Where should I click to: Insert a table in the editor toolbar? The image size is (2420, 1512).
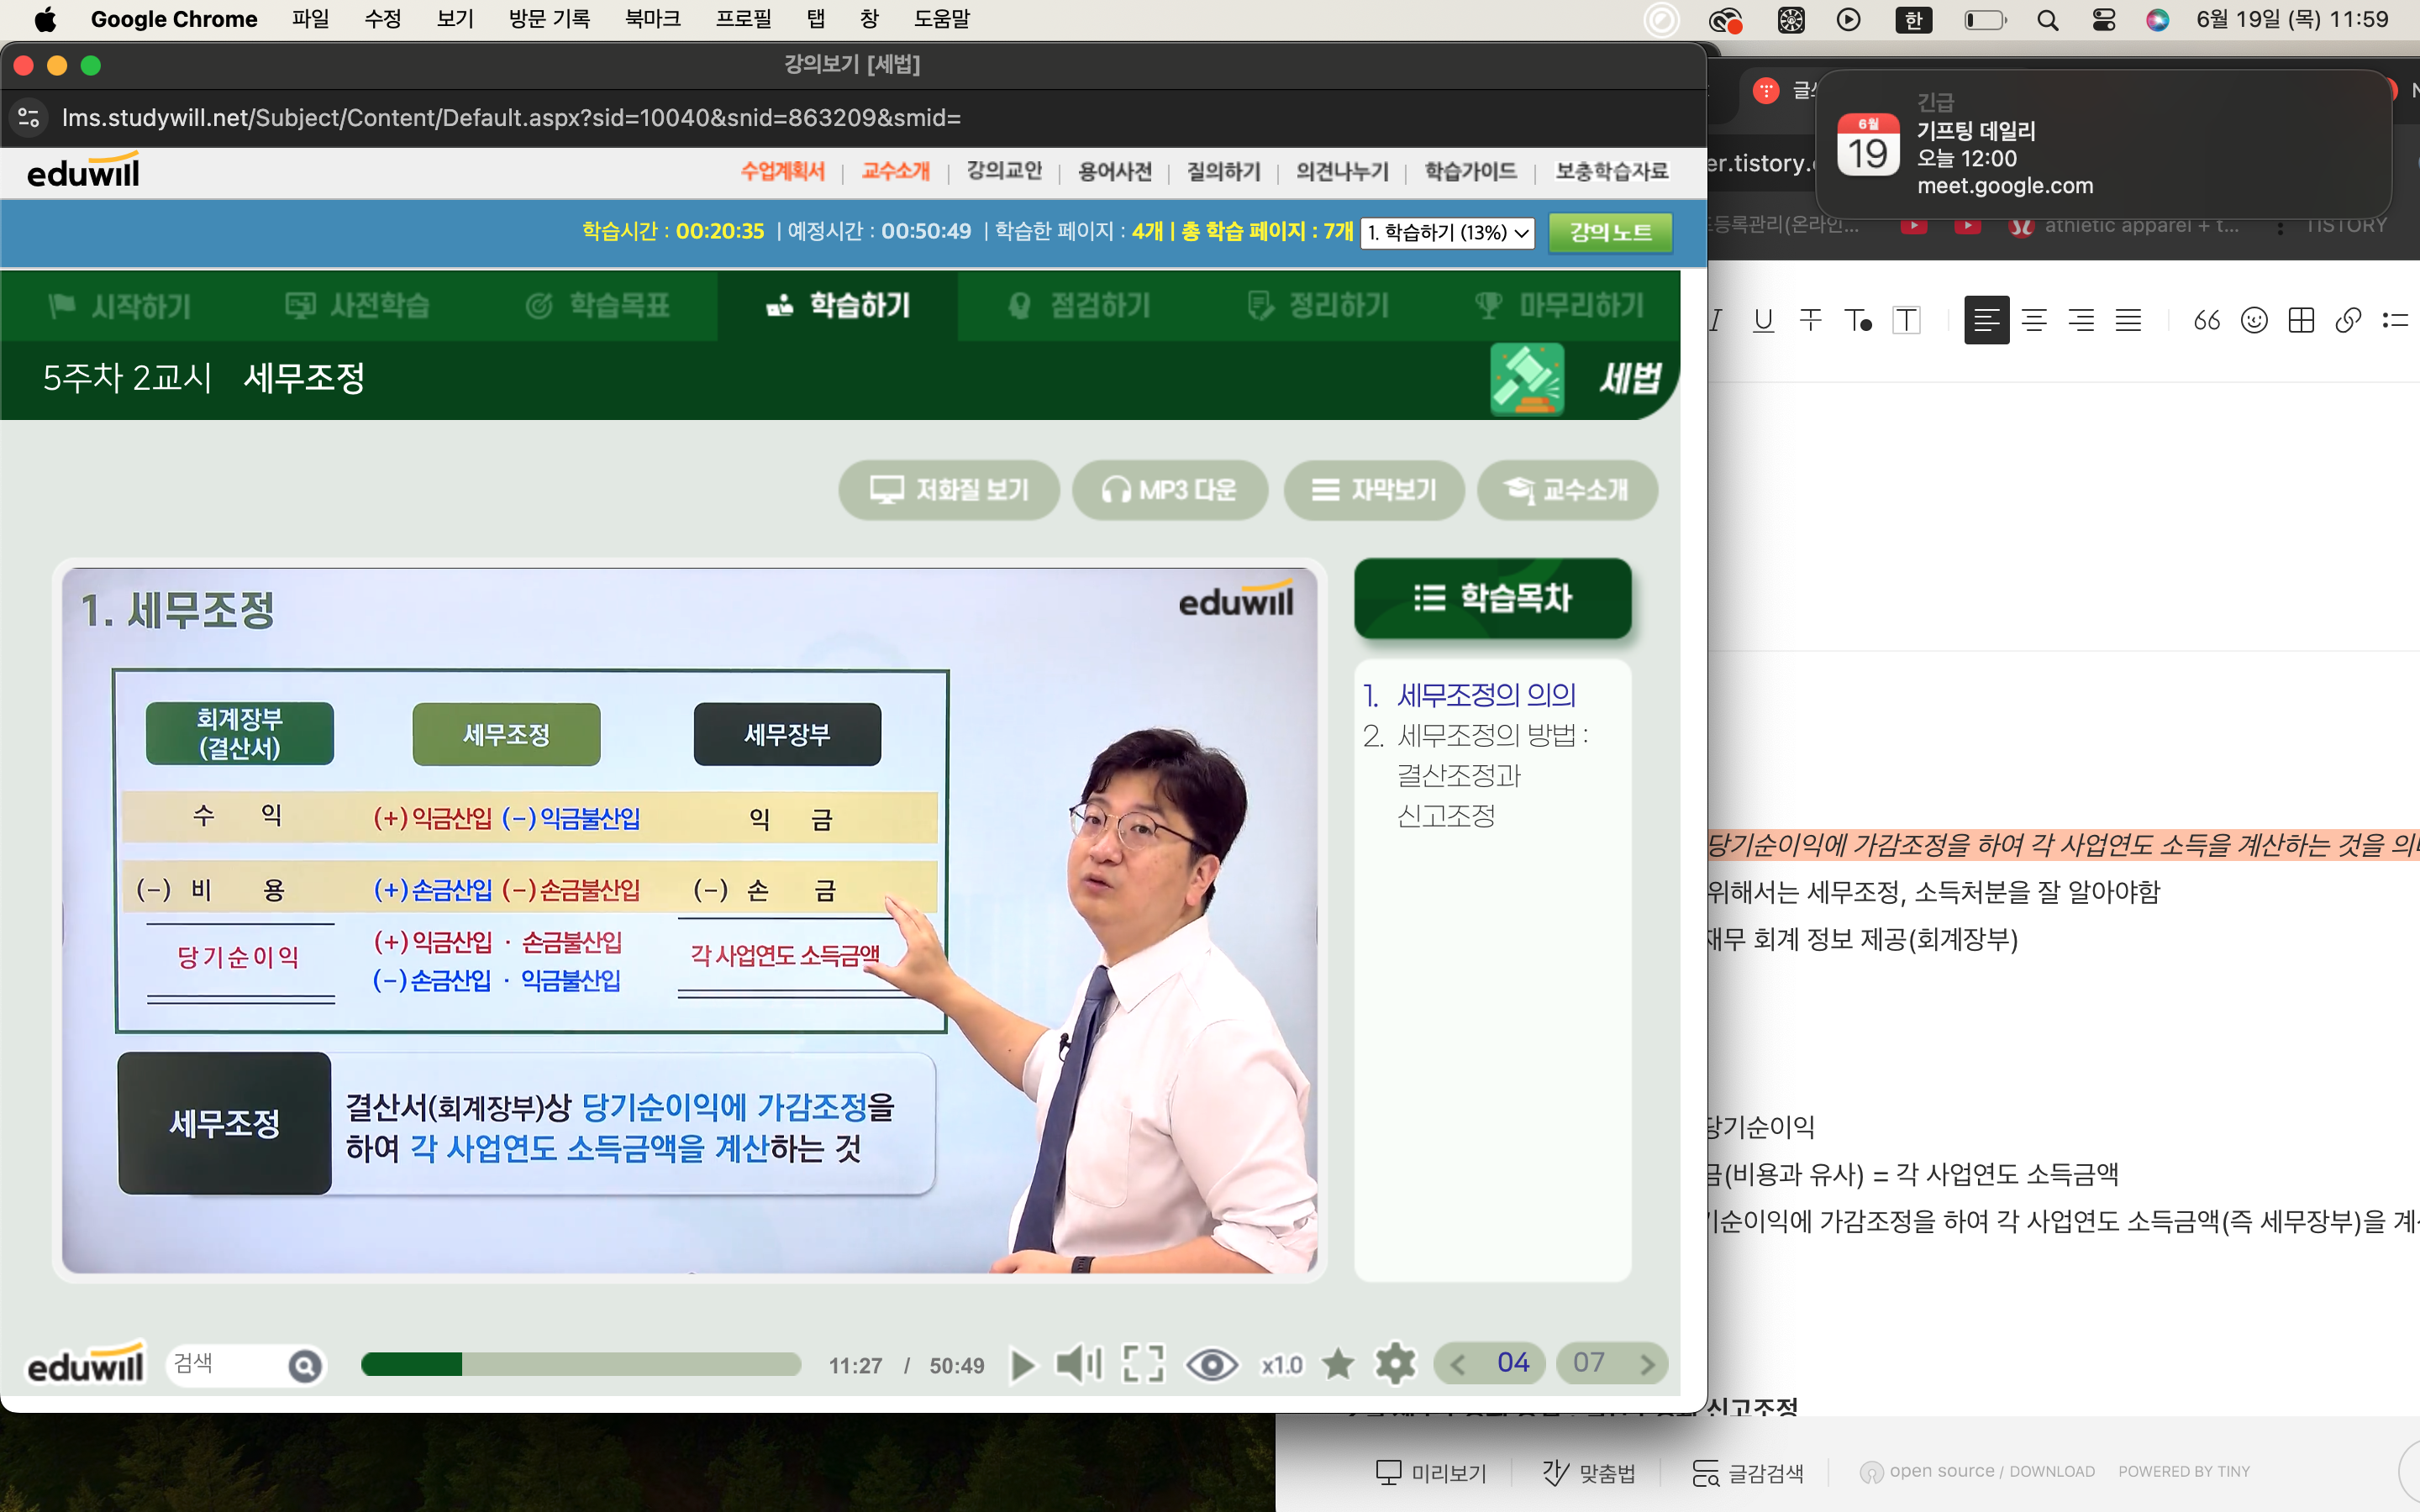click(x=2301, y=320)
